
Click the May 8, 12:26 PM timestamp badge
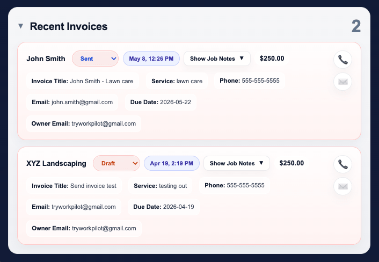coord(151,59)
